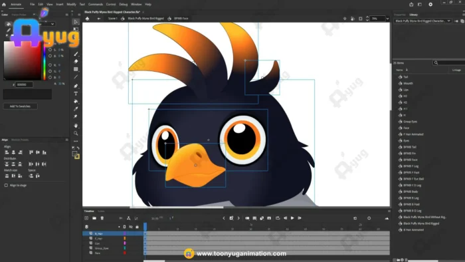Step forward one frame
The image size is (465, 262).
click(x=300, y=218)
